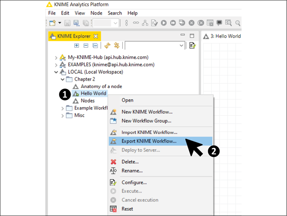Select the Hello World workflow
This screenshot has width=287, height=216.
tap(93, 94)
